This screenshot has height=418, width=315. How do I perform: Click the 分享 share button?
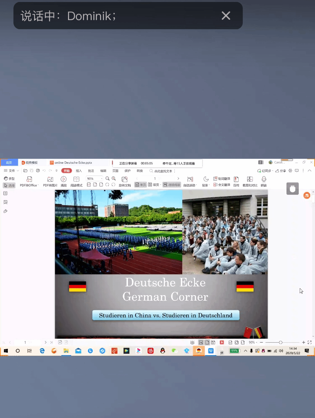(281, 171)
